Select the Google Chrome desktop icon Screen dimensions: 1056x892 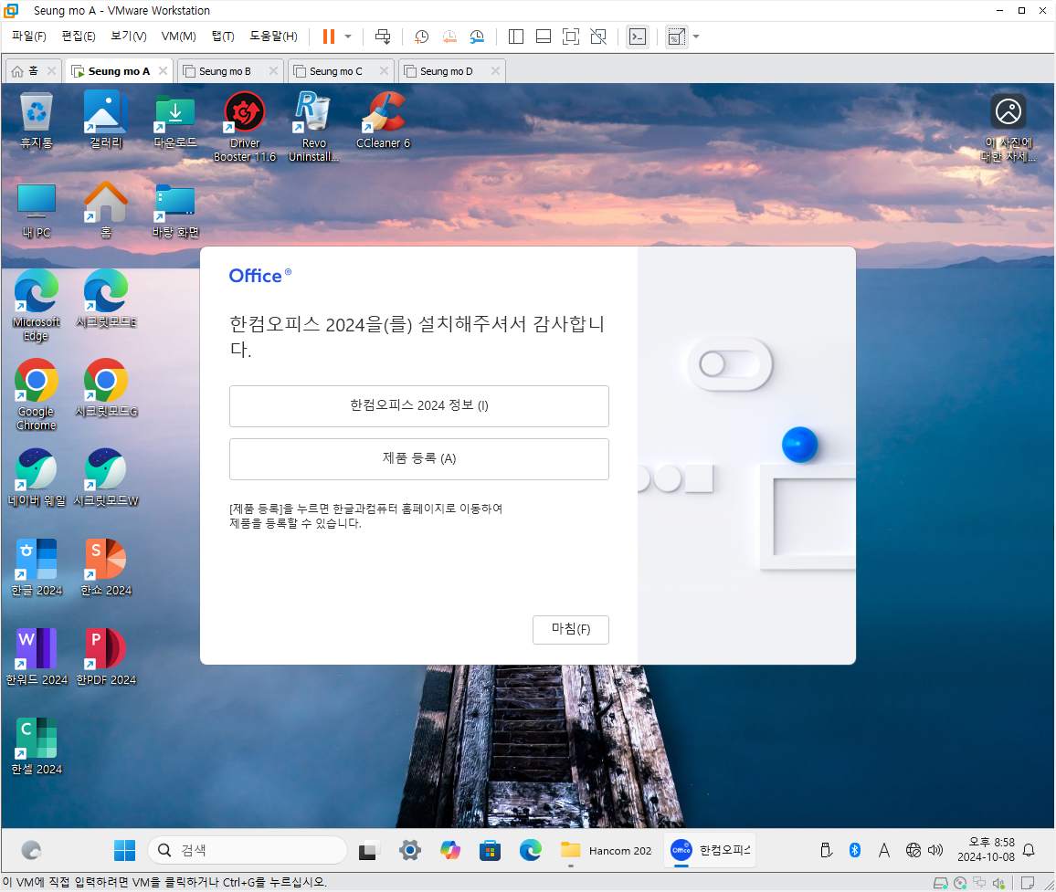tap(37, 394)
